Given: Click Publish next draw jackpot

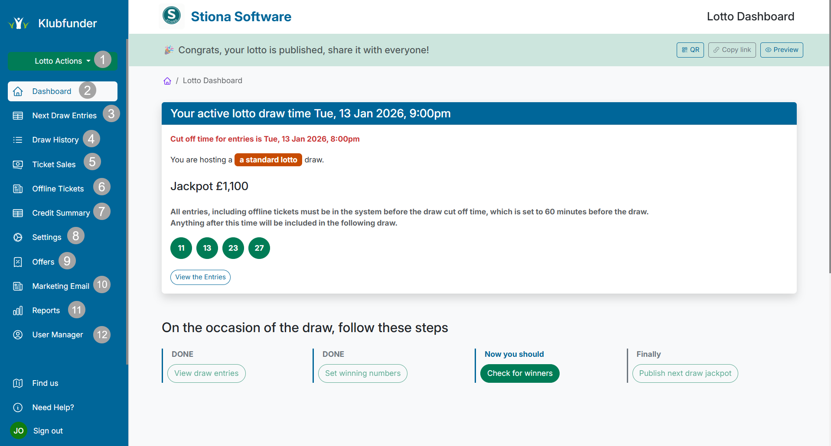Looking at the screenshot, I should point(685,373).
